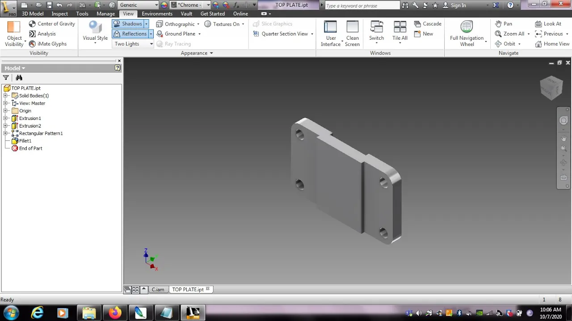This screenshot has width=572, height=321.
Task: Switch to the C.iam document tab
Action: coord(158,289)
